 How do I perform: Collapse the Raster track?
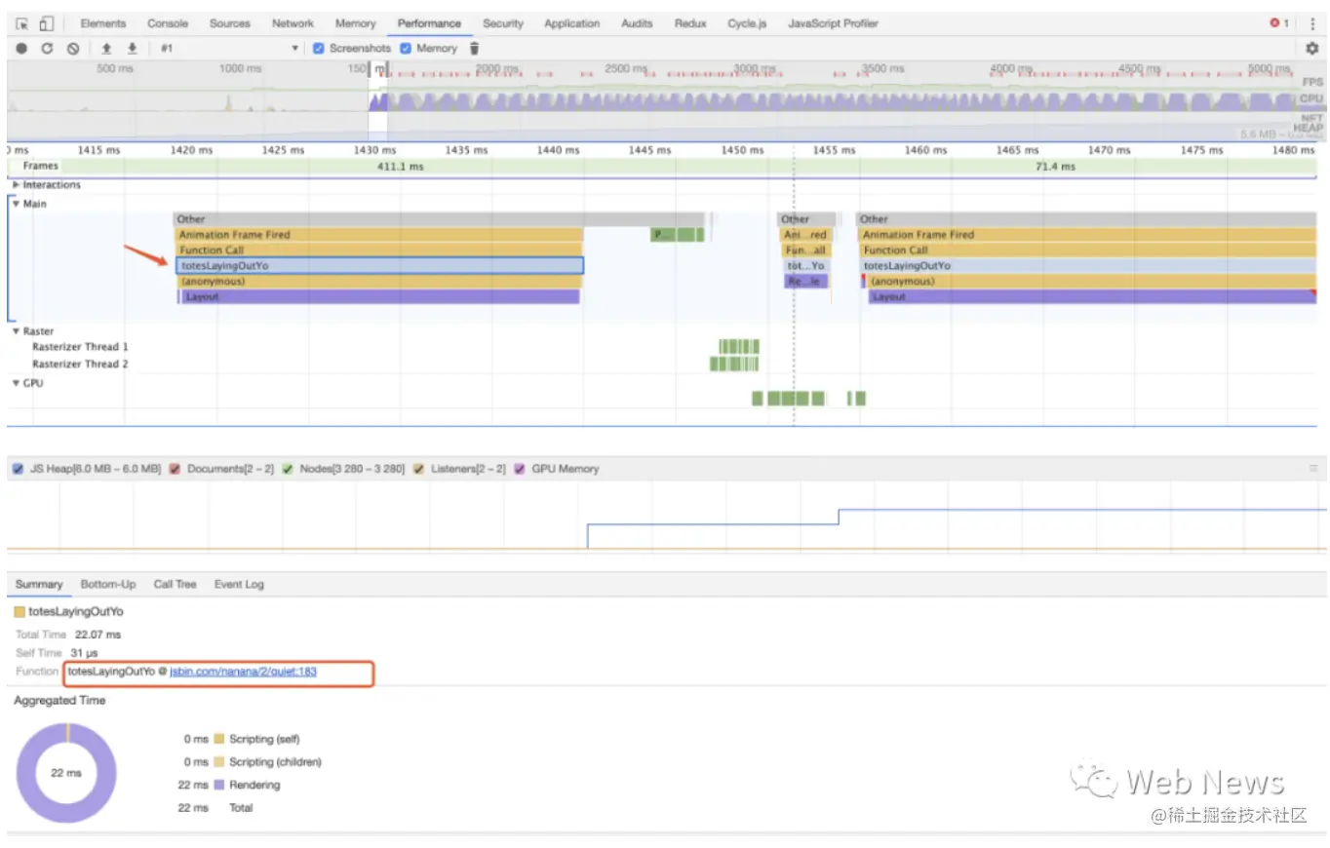pos(17,331)
